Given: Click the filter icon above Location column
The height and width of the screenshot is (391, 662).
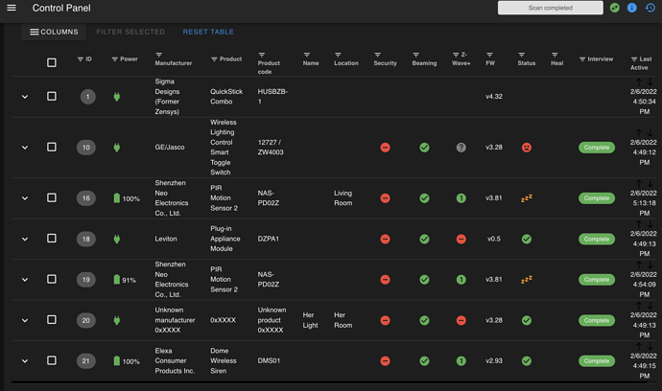Looking at the screenshot, I should [x=338, y=55].
